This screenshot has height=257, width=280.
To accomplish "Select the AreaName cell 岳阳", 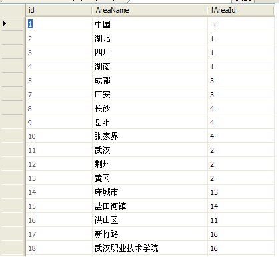I will pos(150,123).
